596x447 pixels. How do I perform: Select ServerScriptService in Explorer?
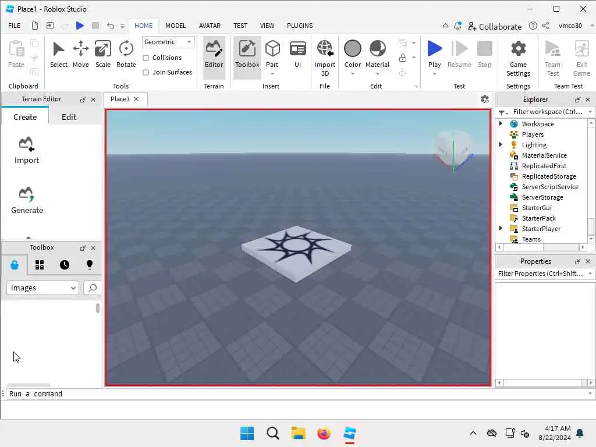pyautogui.click(x=549, y=187)
